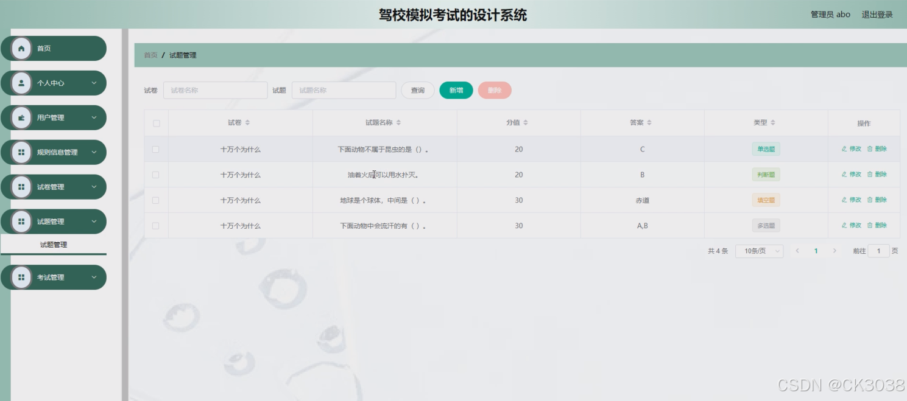The height and width of the screenshot is (401, 907).
Task: Select the 试卷管理 sidebar icon
Action: [x=22, y=187]
